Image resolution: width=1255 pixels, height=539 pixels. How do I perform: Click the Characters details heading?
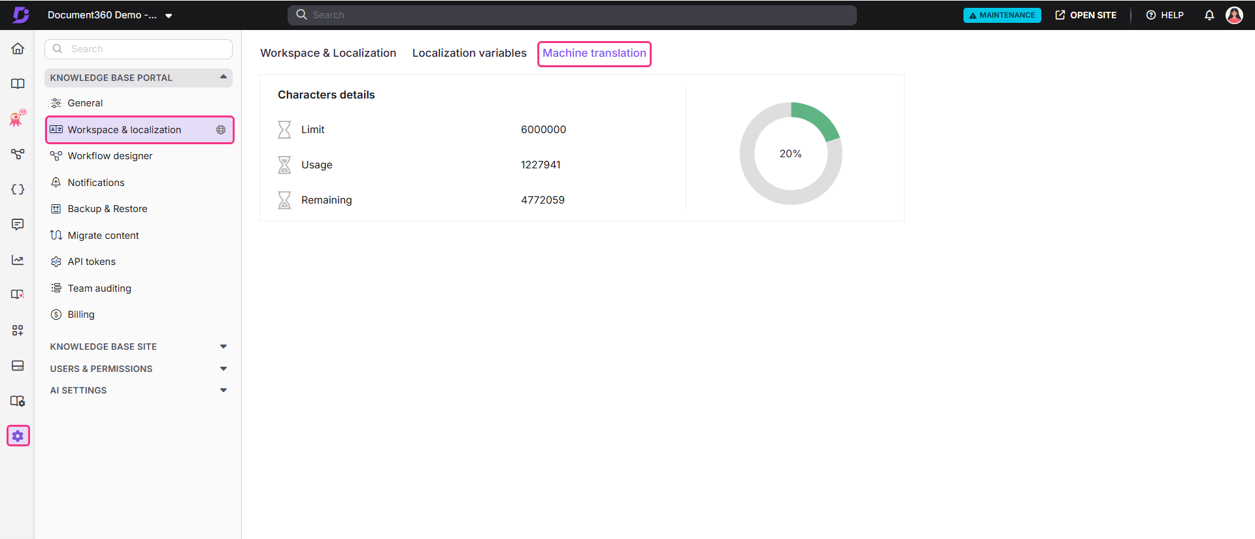coord(326,95)
